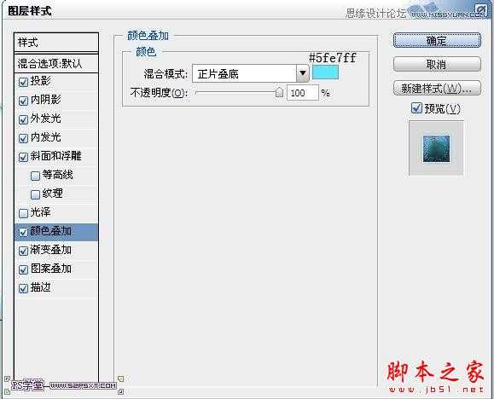Image resolution: width=494 pixels, height=399 pixels.
Task: Open the 斜面和浮雕 settings row label
Action: coord(55,156)
